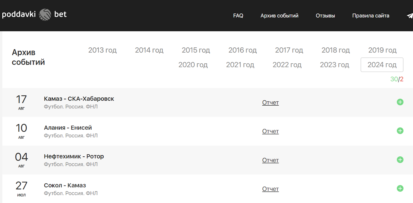Open the FAQ menu item
This screenshot has height=203, width=413.
(238, 16)
